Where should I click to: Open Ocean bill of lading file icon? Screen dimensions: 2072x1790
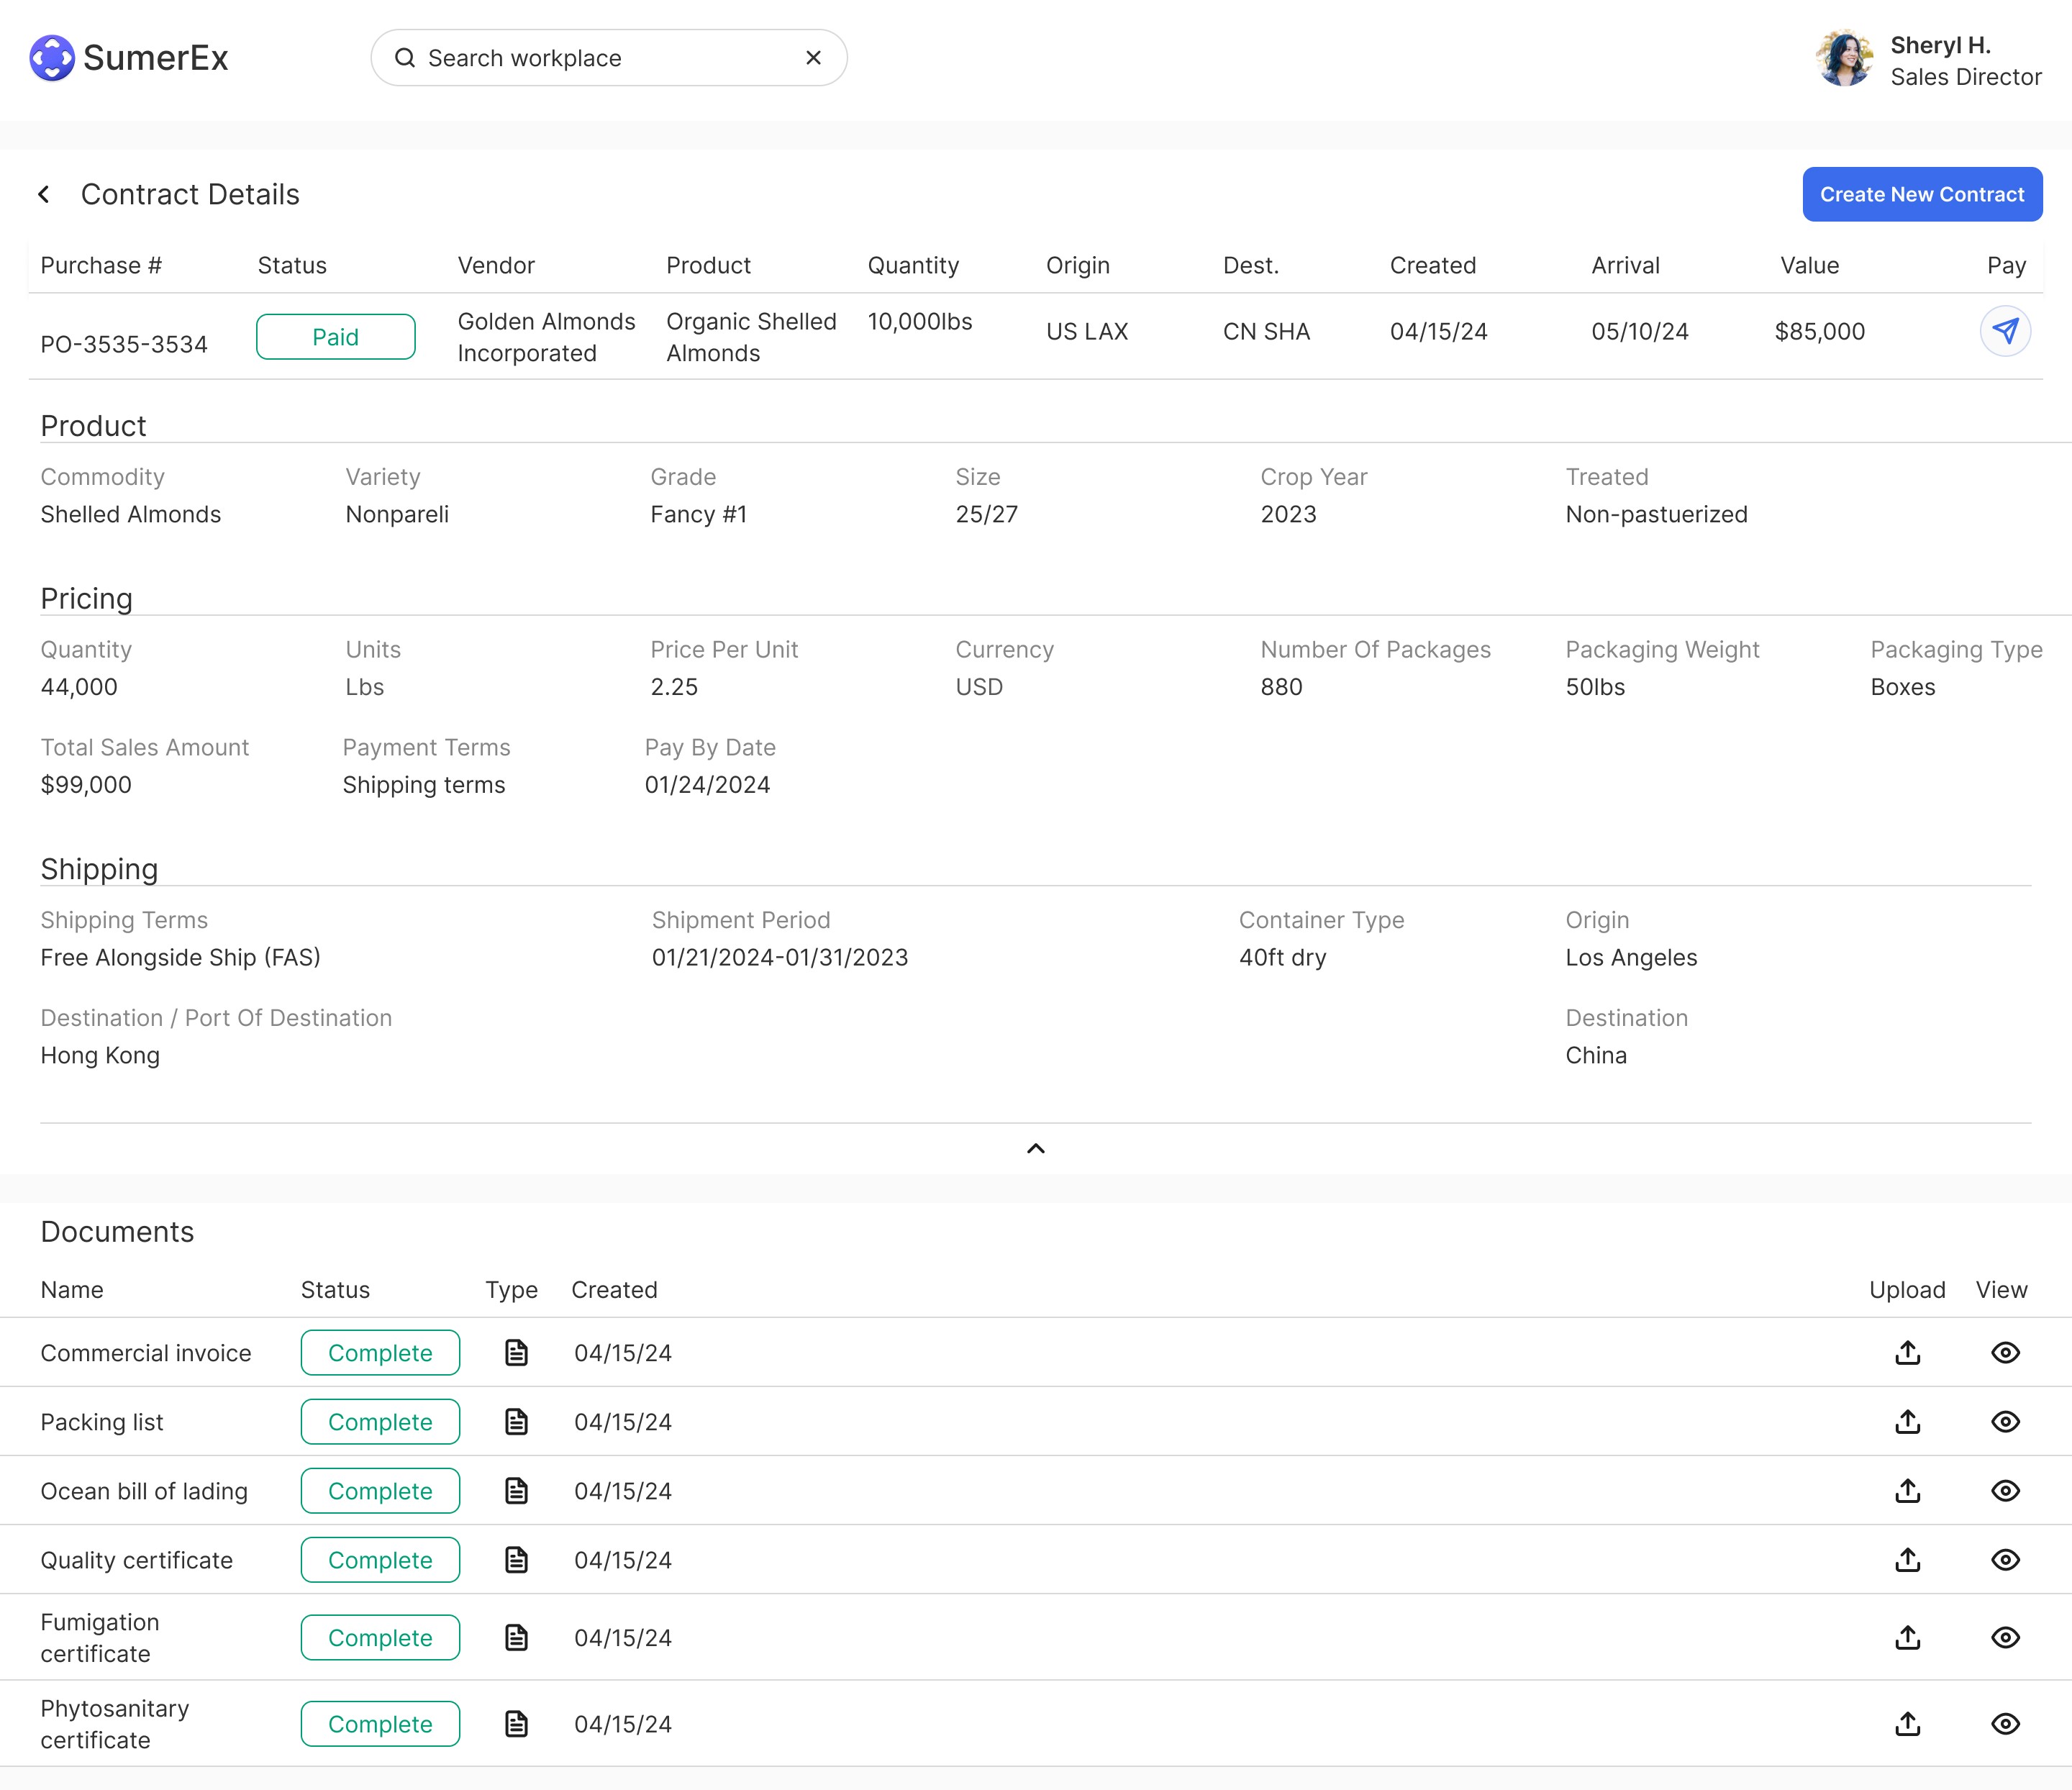tap(516, 1491)
